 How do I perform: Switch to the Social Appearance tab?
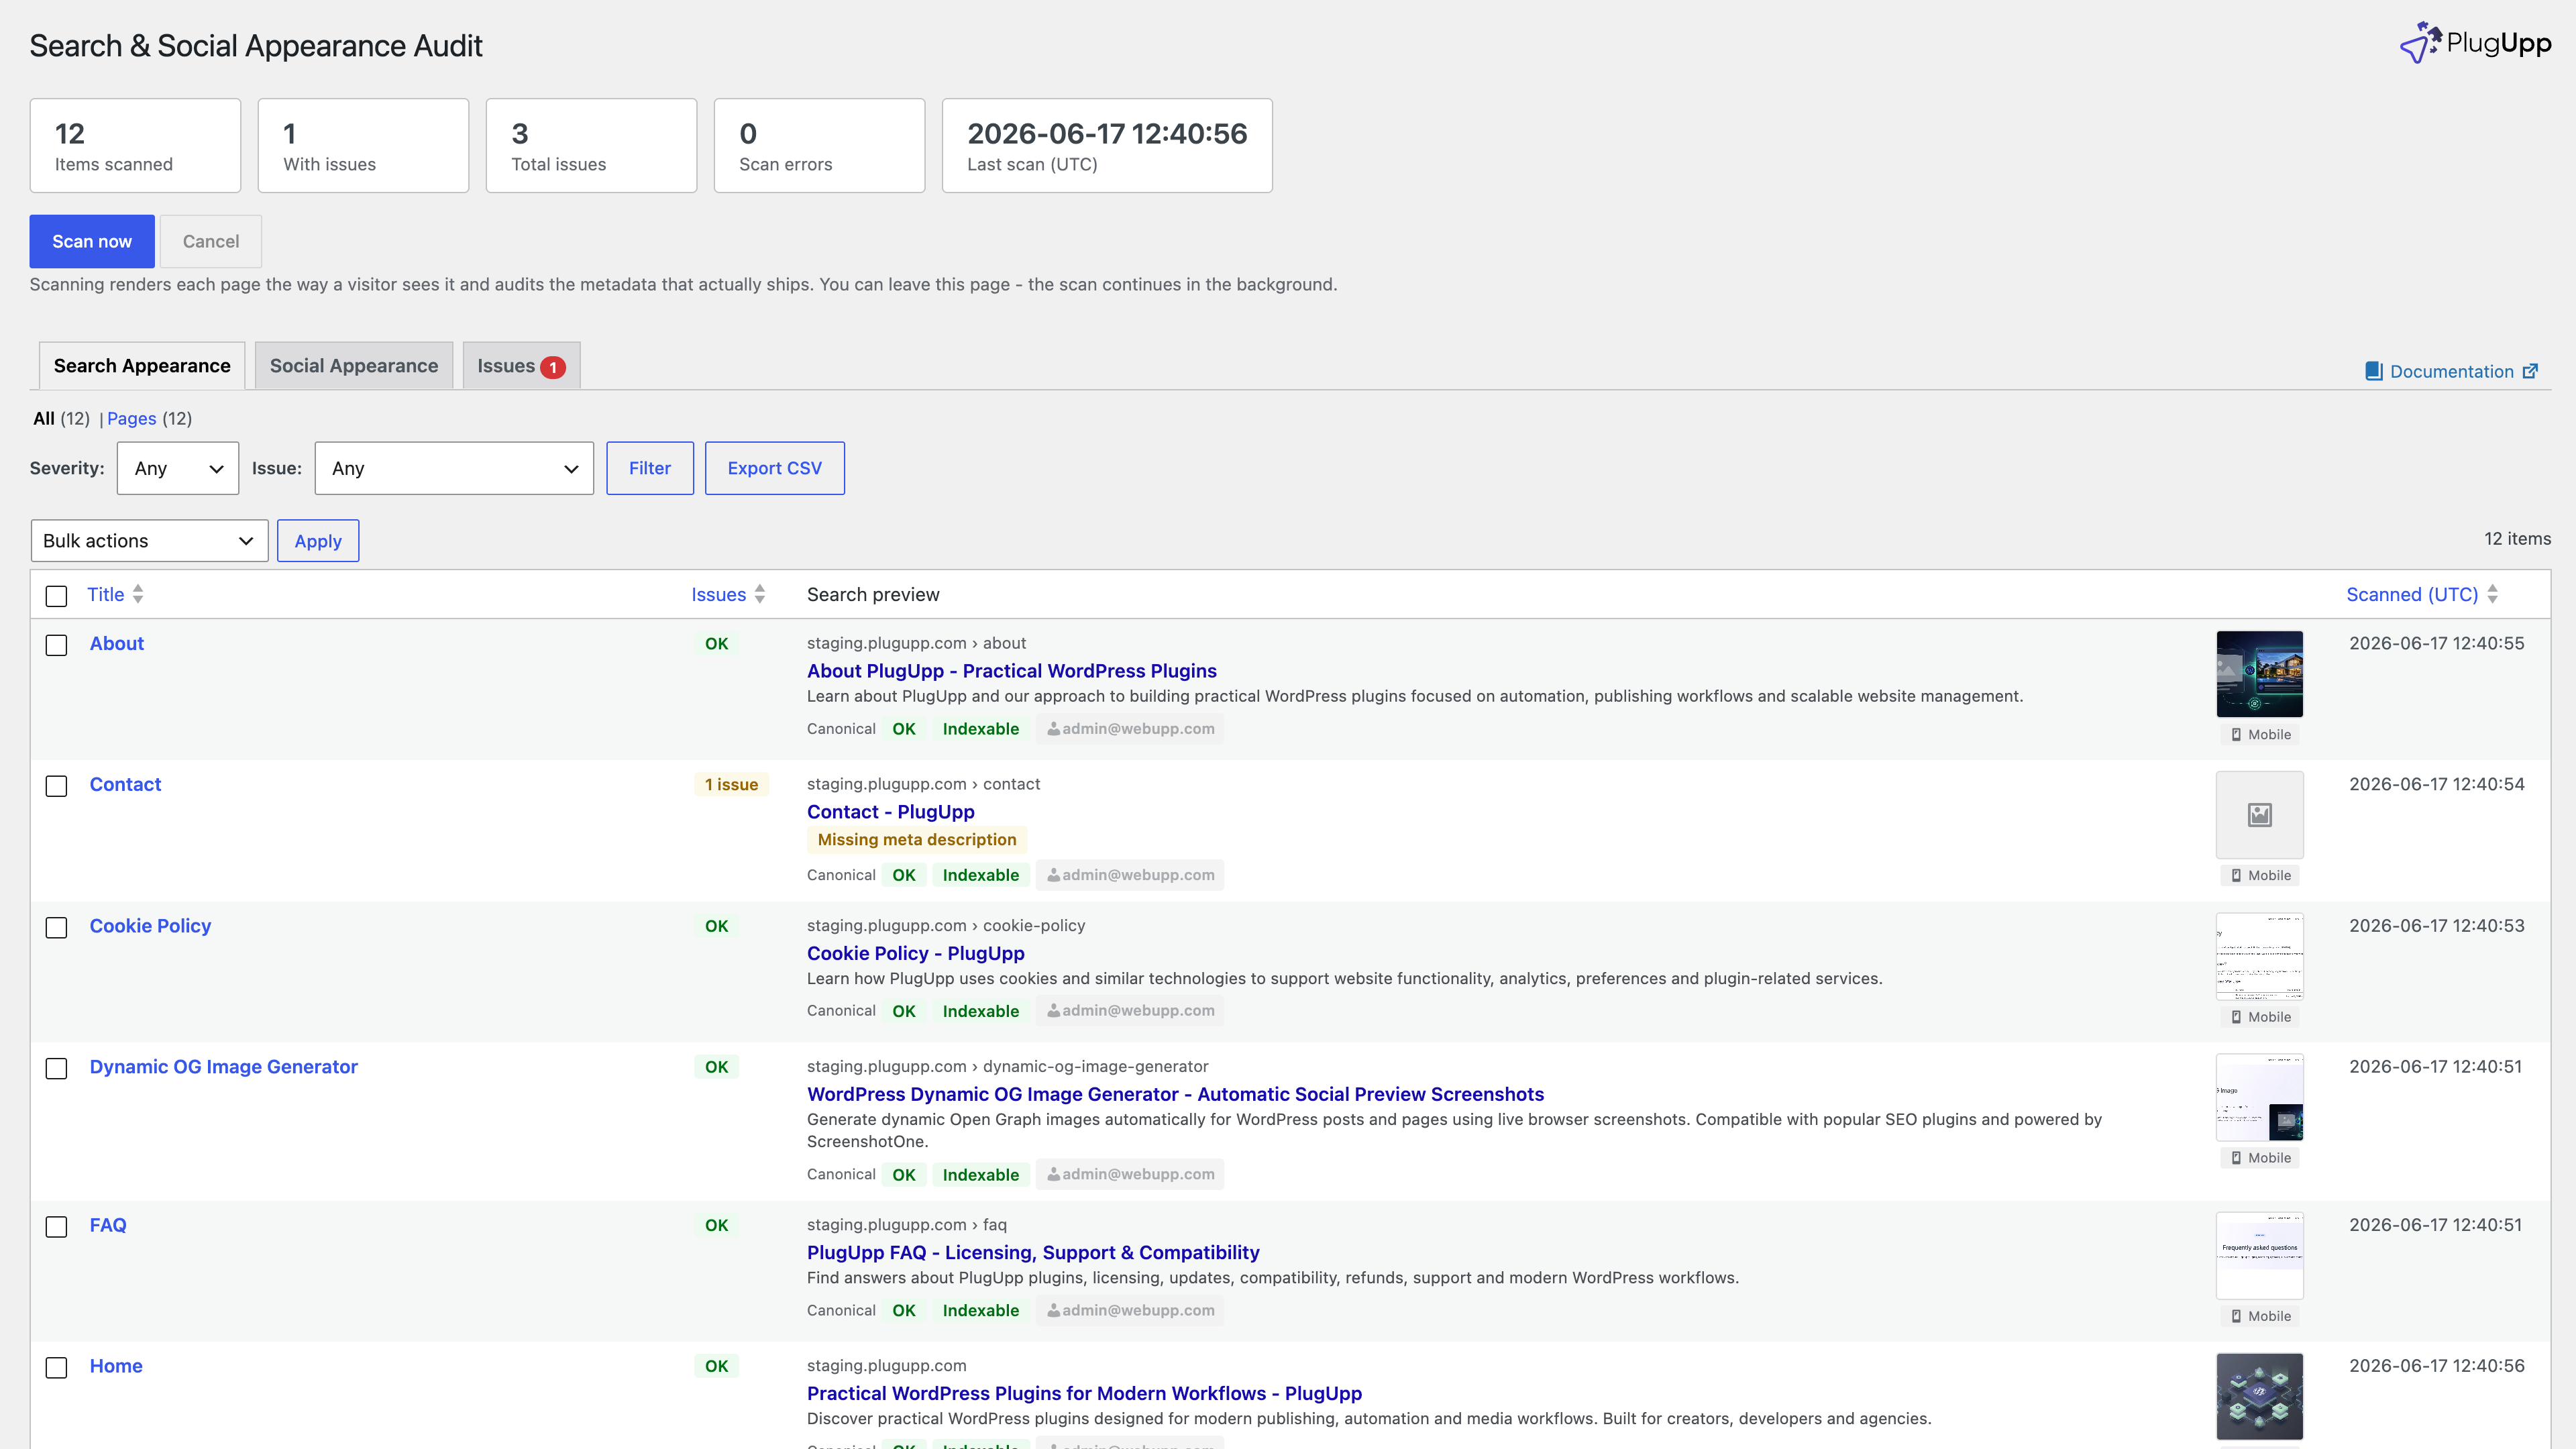coord(354,366)
